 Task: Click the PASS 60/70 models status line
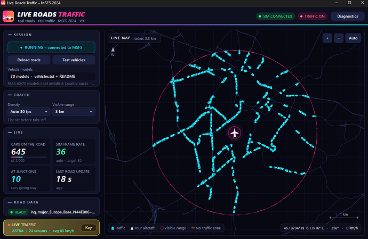51,84
